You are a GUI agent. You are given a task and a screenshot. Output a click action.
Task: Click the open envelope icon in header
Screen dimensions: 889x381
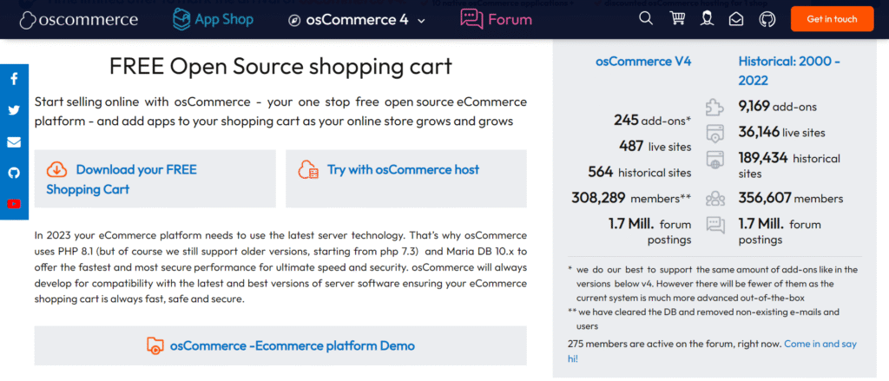pyautogui.click(x=736, y=18)
